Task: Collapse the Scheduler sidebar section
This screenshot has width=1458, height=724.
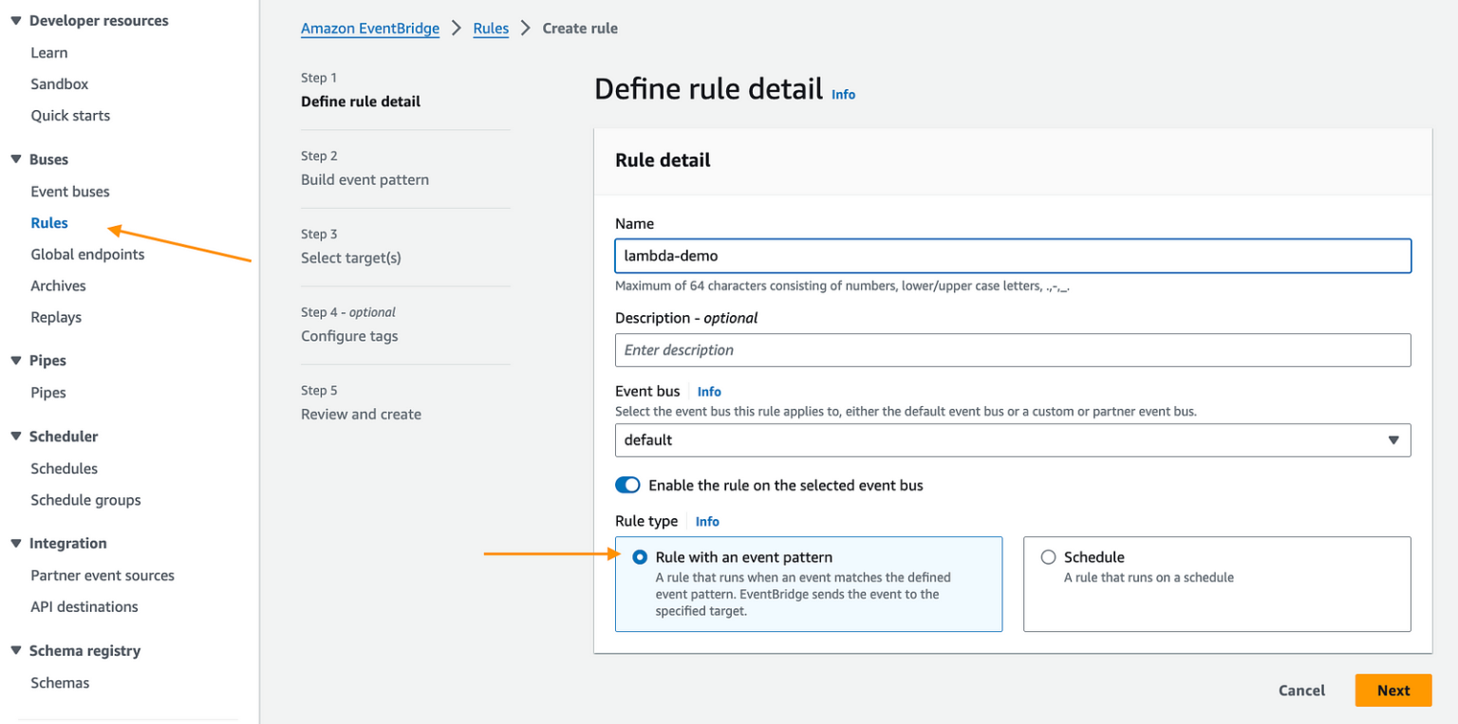Action: coord(15,436)
